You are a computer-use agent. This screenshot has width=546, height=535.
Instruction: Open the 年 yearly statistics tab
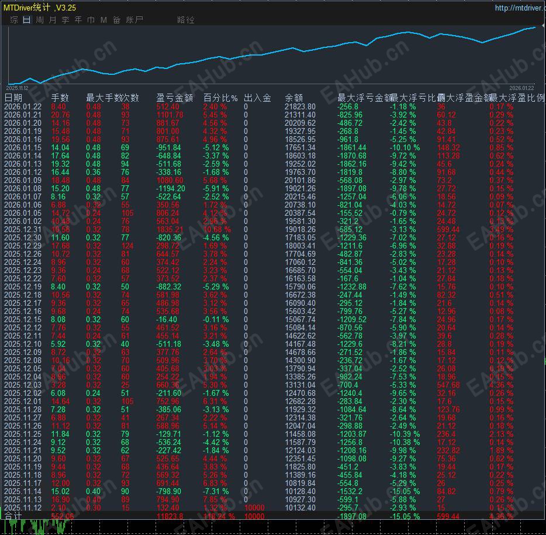point(78,20)
